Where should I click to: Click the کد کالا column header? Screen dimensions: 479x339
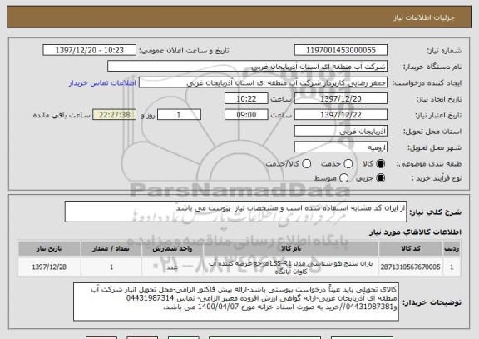[x=411, y=248]
